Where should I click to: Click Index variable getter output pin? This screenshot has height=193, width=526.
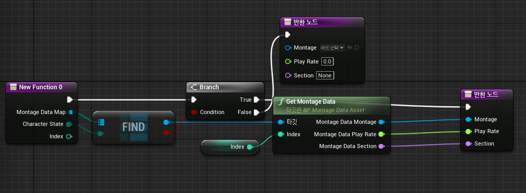(250, 147)
